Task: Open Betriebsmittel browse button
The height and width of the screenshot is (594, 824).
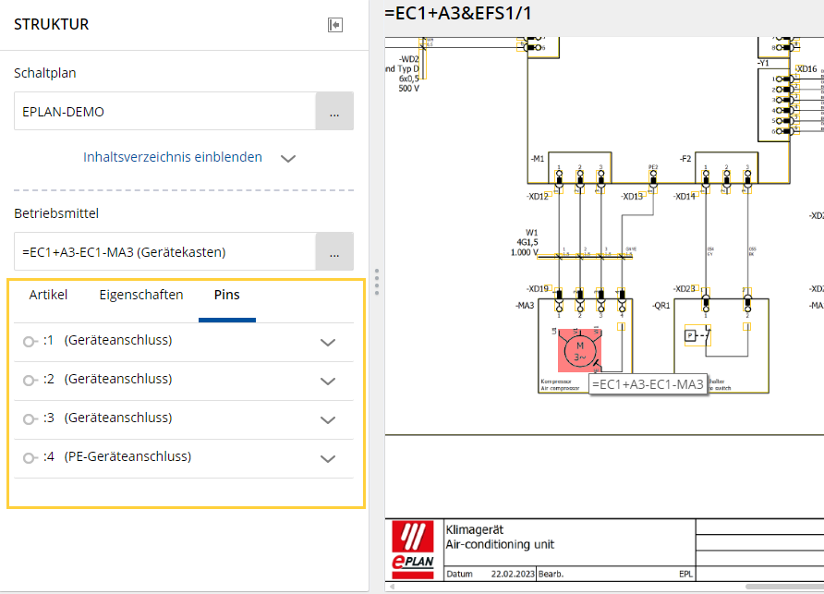Action: pos(334,252)
